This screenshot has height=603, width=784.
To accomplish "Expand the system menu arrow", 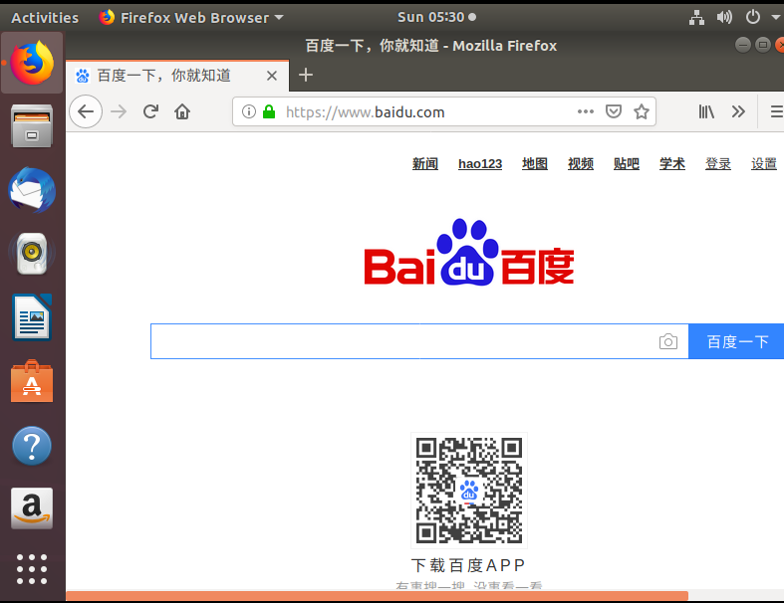I will click(x=775, y=18).
